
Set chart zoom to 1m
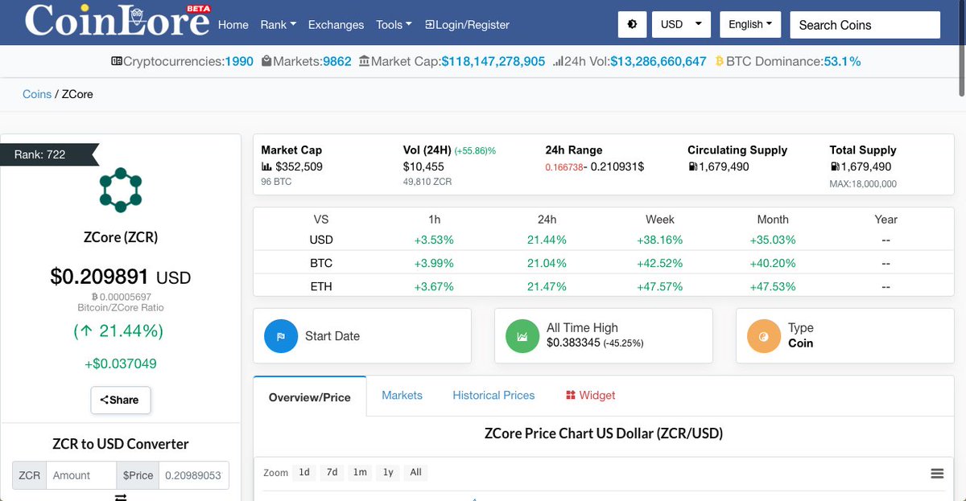pos(360,472)
